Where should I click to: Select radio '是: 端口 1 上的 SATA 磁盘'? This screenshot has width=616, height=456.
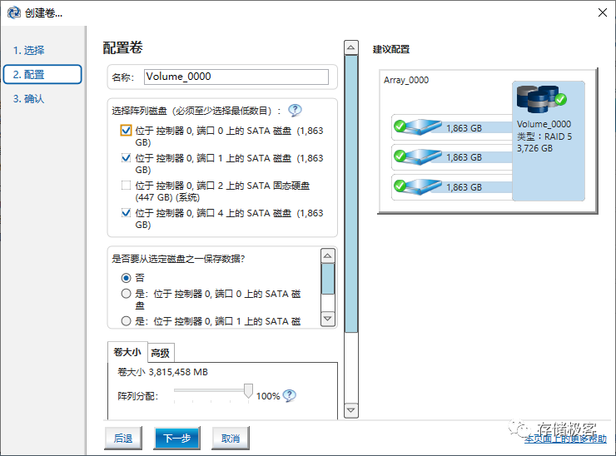(126, 321)
